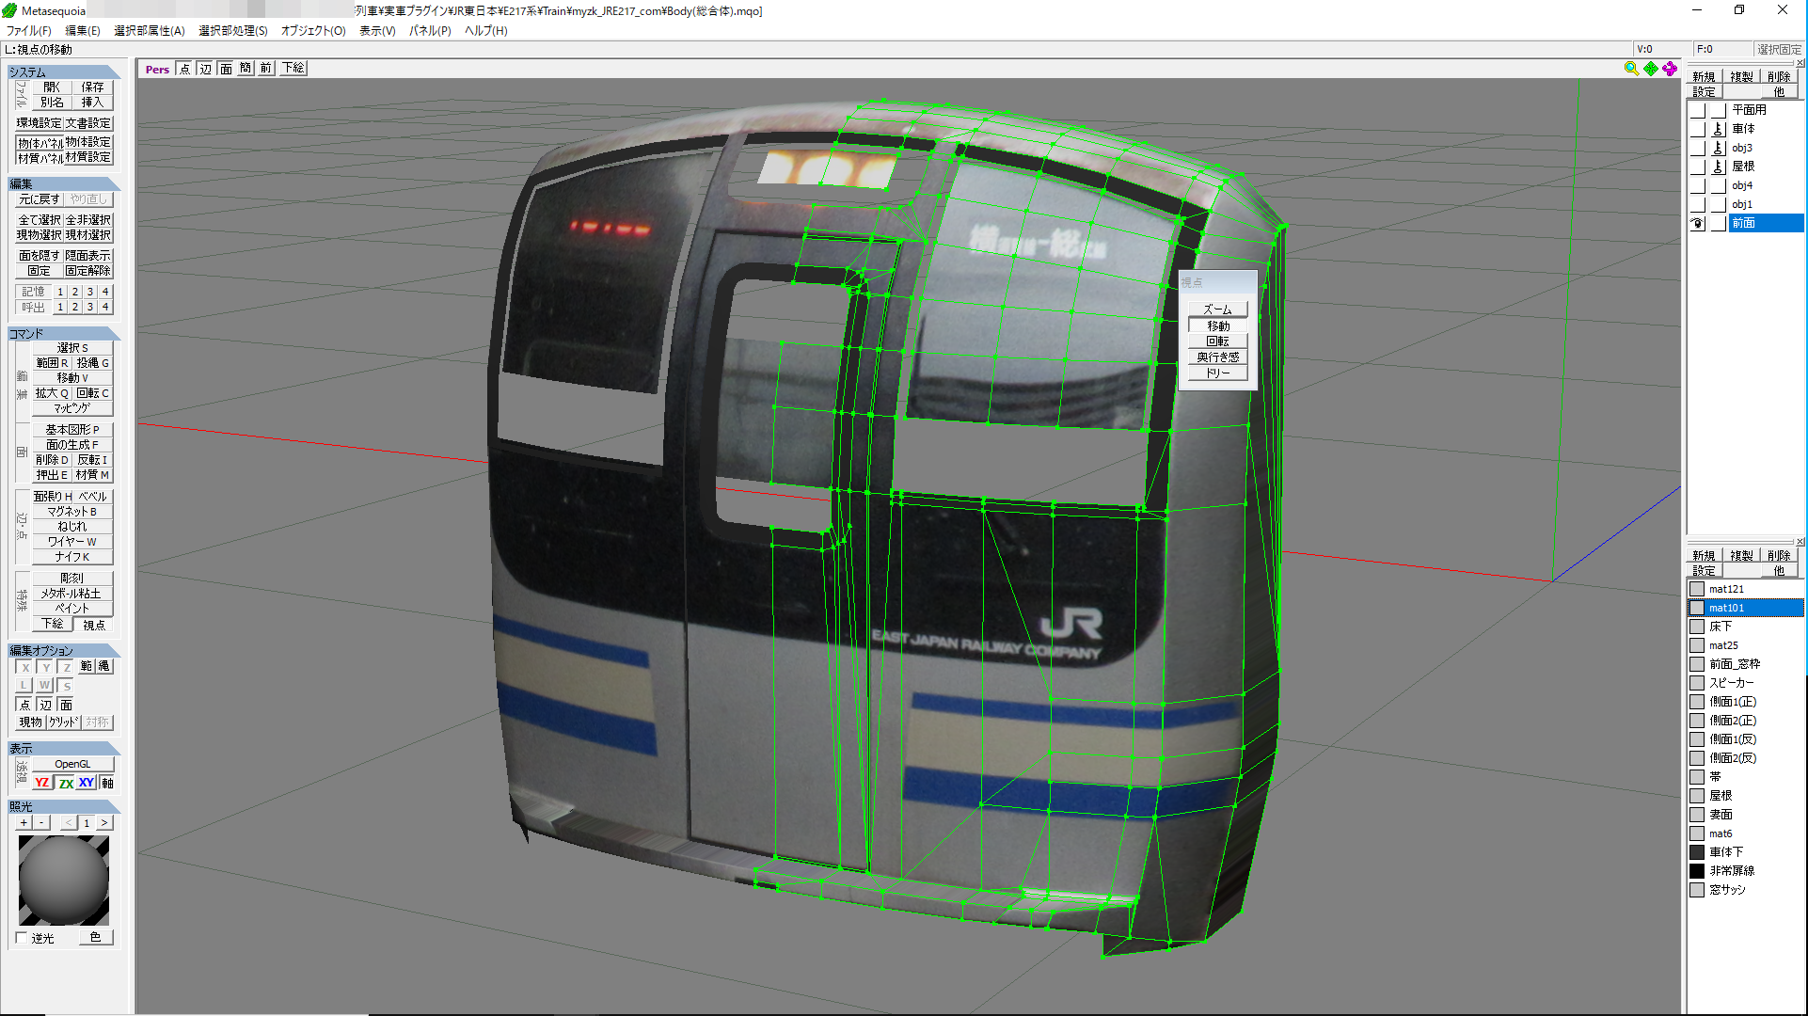Click the 非常扉線 material color swatch
The height and width of the screenshot is (1016, 1808).
(x=1697, y=871)
